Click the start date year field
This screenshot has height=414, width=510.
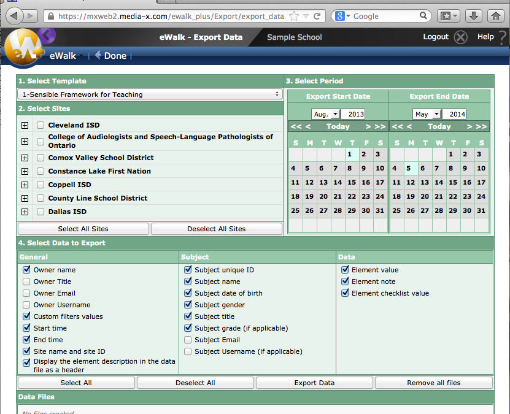pyautogui.click(x=354, y=114)
